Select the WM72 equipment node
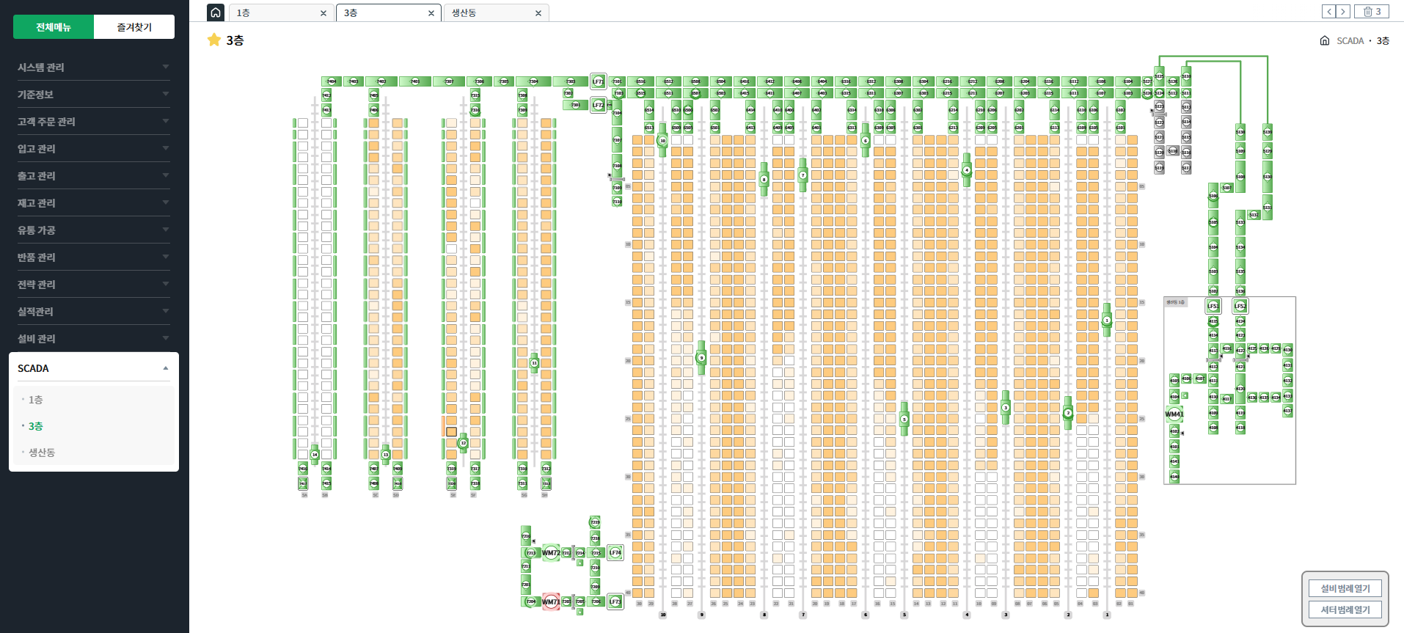This screenshot has width=1404, height=633. coord(551,553)
